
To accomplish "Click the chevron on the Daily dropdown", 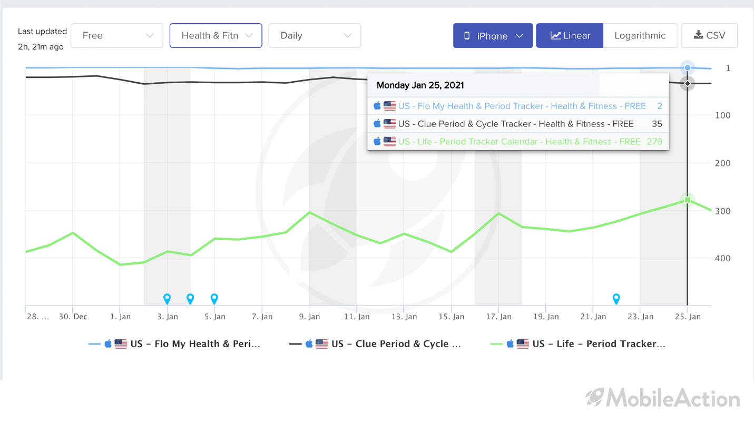I will click(348, 35).
